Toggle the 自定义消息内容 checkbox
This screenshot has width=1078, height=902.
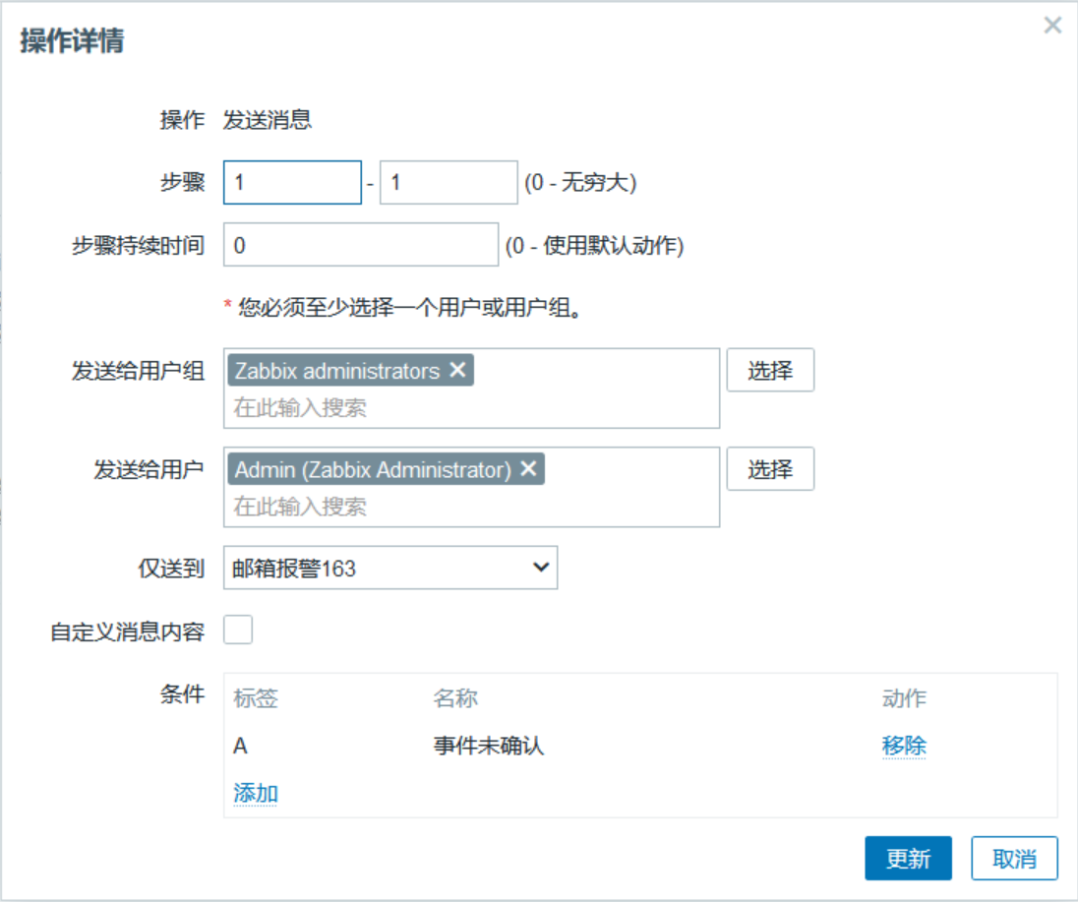tap(238, 630)
